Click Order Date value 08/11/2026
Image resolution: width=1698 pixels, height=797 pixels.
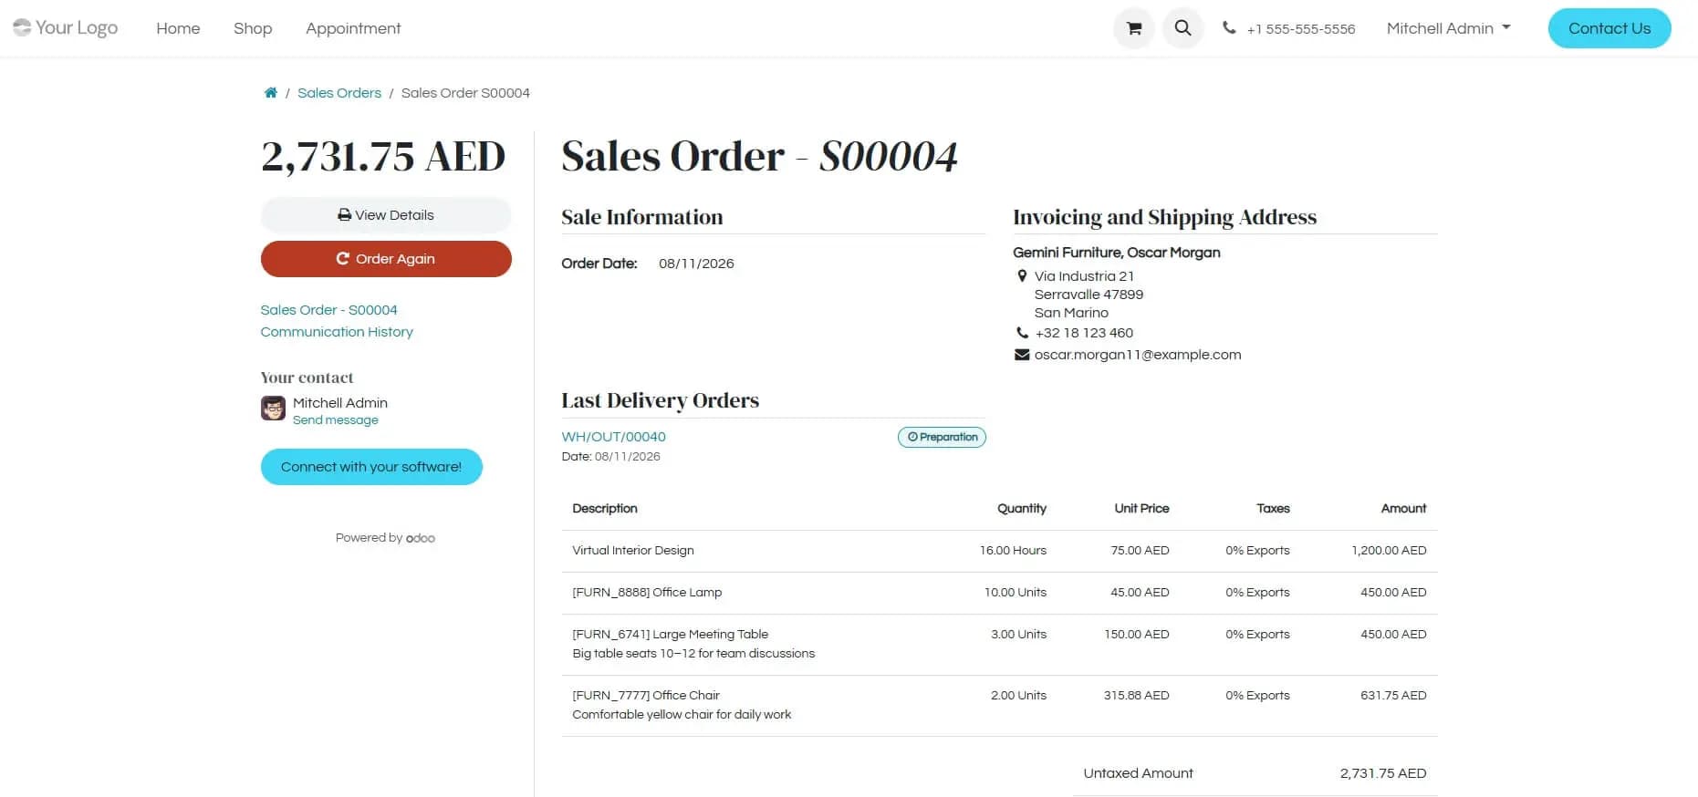click(696, 264)
